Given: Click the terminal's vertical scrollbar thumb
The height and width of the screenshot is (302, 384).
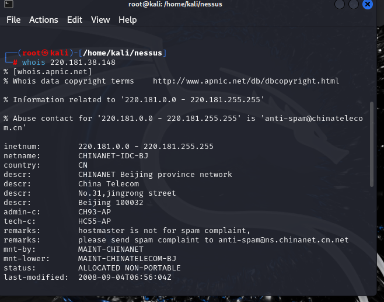Looking at the screenshot, I should coord(372,143).
